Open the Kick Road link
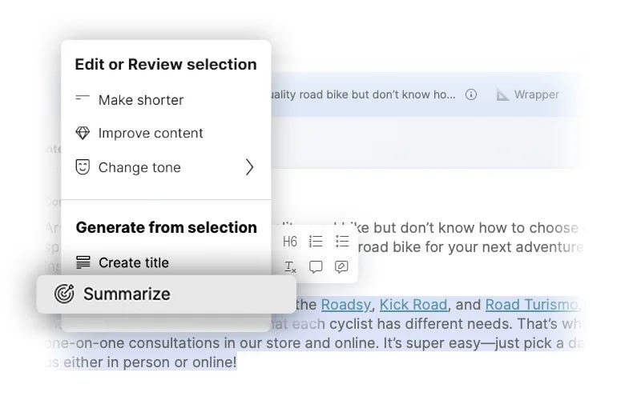The width and height of the screenshot is (641, 404). [x=413, y=305]
